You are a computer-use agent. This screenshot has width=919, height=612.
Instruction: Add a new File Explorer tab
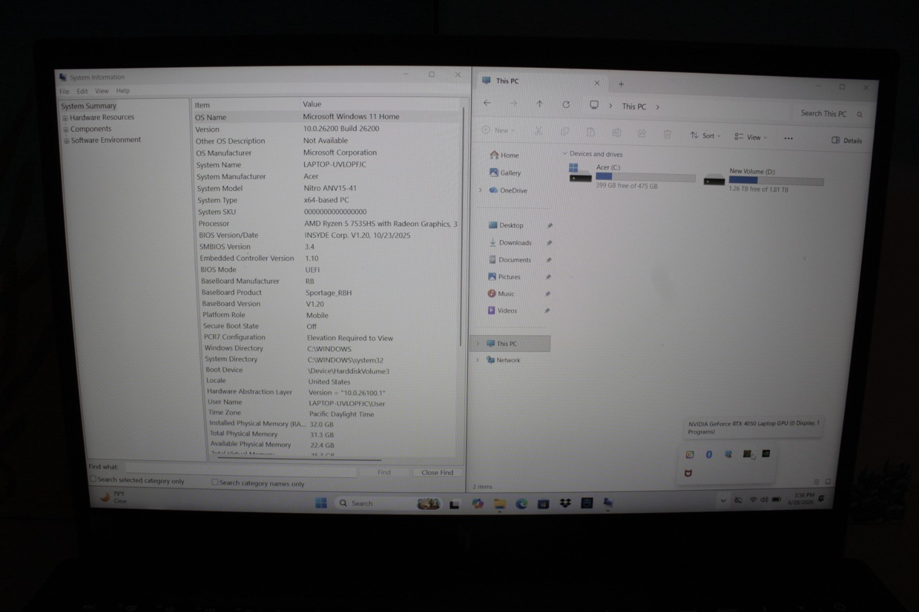point(621,84)
